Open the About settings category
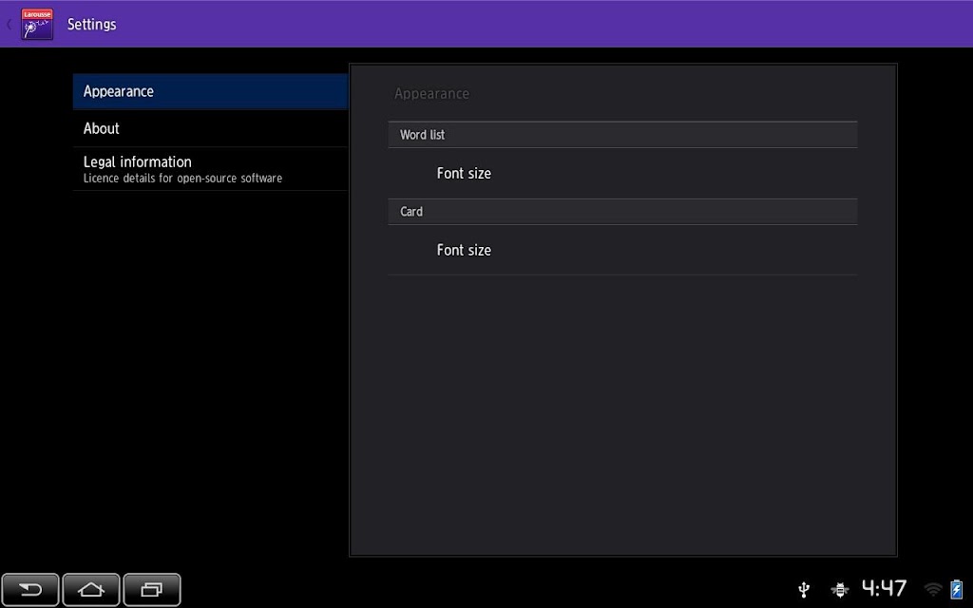Image resolution: width=973 pixels, height=608 pixels. [210, 128]
